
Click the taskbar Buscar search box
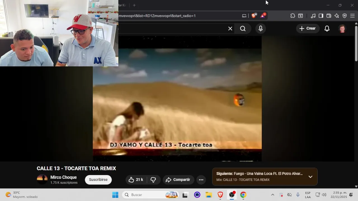150,195
